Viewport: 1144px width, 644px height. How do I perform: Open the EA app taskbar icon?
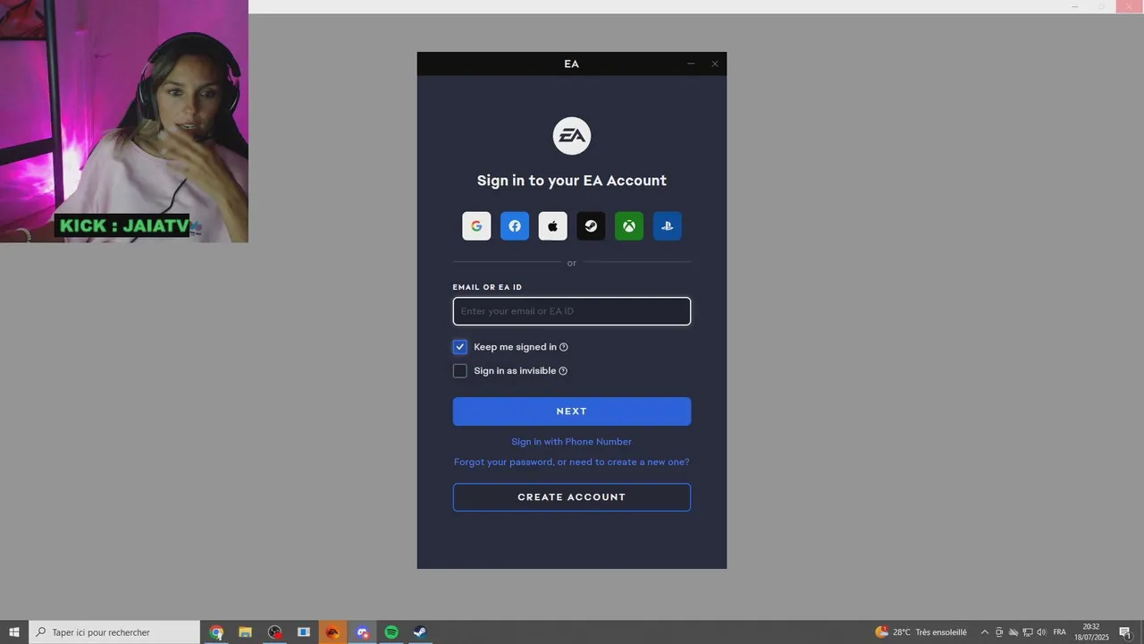332,632
